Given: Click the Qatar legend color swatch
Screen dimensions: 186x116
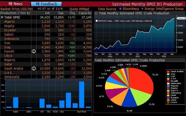Looking at the screenshot, I should [x=168, y=95].
